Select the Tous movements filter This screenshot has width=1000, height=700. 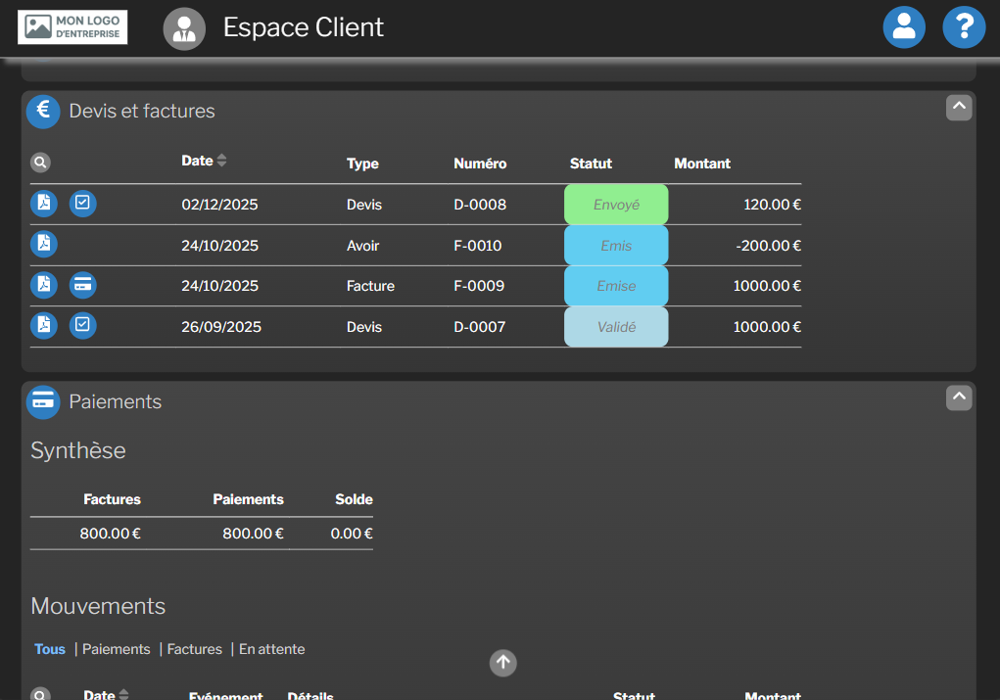tap(50, 649)
